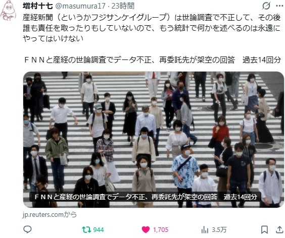Click the Grok slashed-circle icon
The height and width of the screenshot is (238, 285).
(266, 6)
